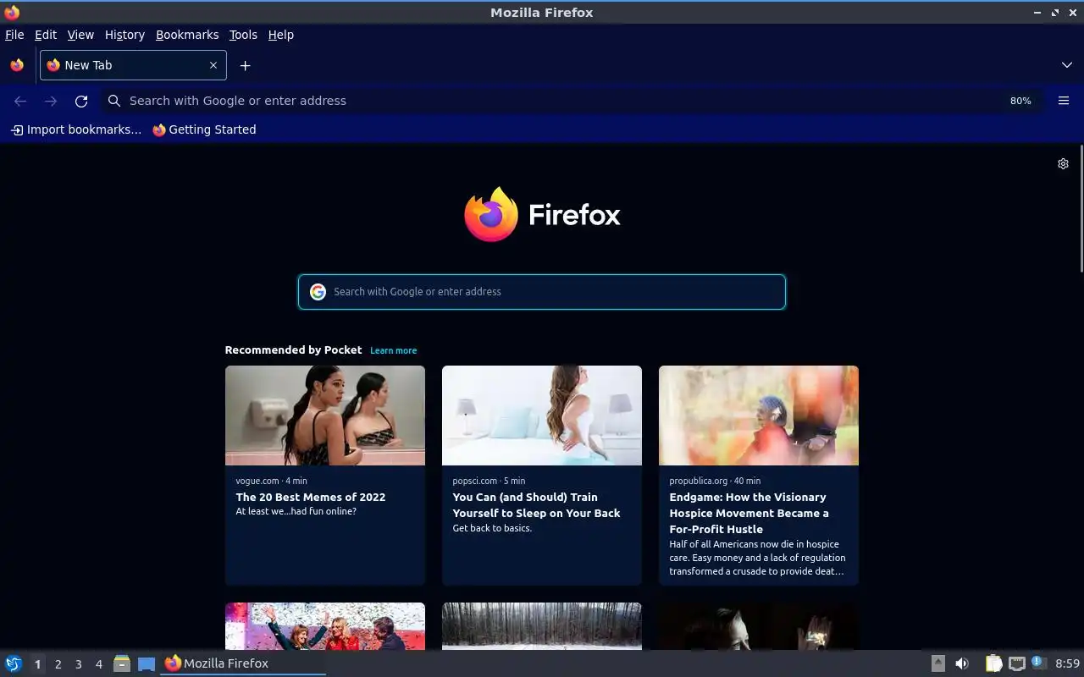Click the show desktop icon in taskbar
The width and height of the screenshot is (1084, 677).
click(147, 663)
